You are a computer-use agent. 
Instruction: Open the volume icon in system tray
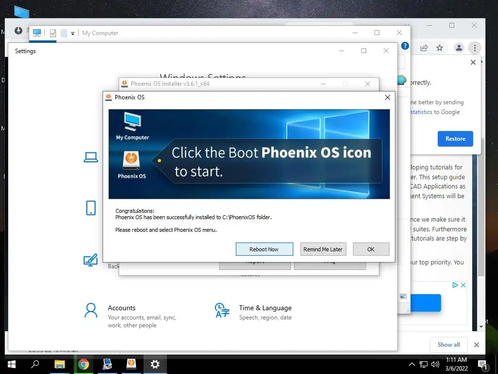tap(435, 364)
